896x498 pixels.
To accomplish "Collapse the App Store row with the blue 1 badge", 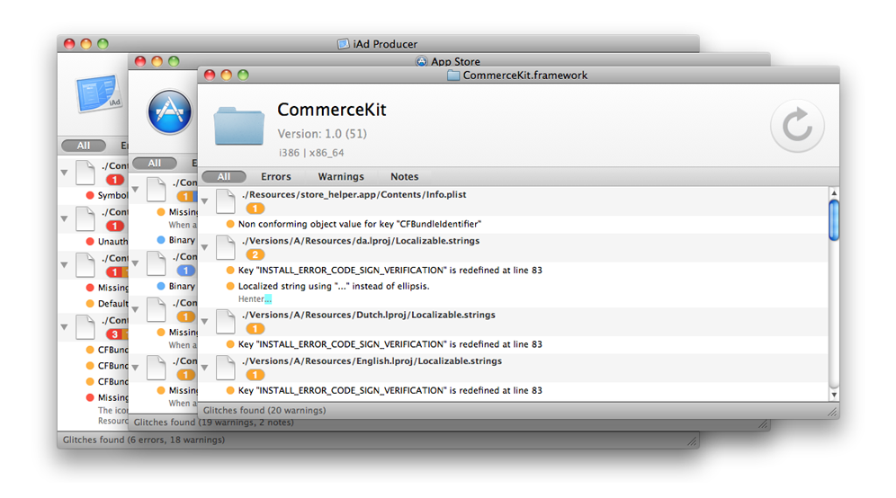I will (x=135, y=263).
